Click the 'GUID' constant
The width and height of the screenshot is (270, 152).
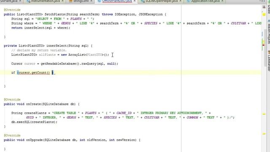point(30,117)
